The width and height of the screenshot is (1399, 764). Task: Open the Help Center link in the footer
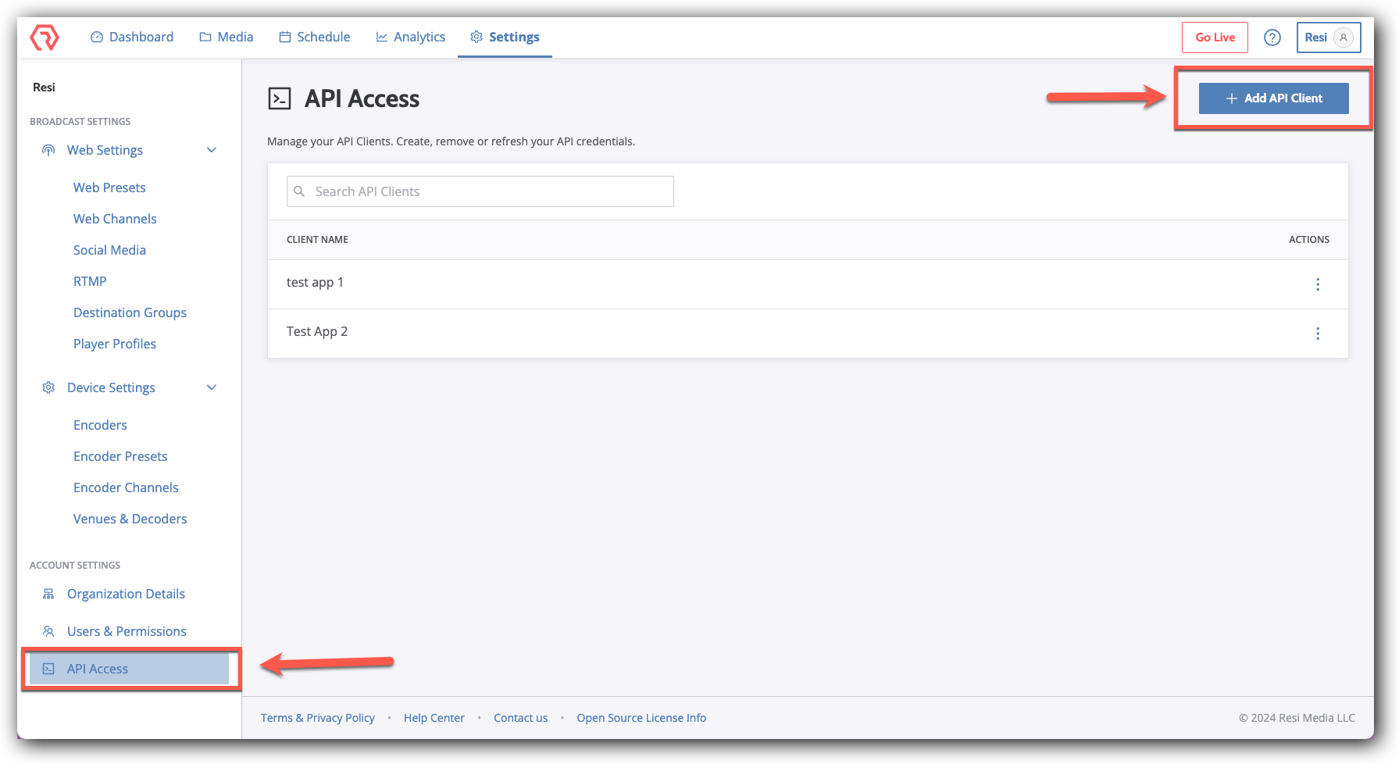coord(434,717)
